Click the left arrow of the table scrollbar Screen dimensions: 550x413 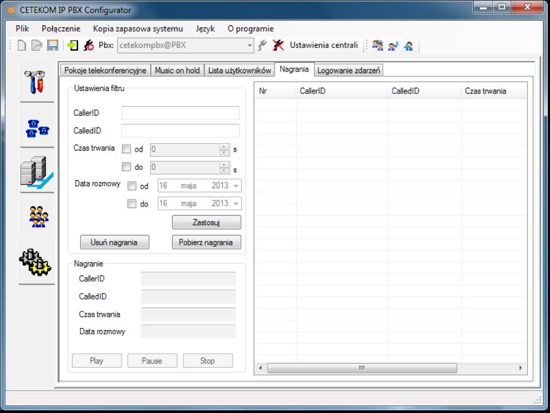[x=260, y=368]
